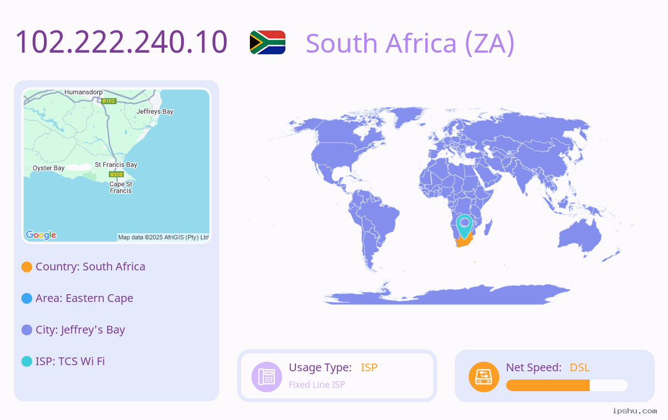Screen dimensions: 668x420
Task: Click the orange Net Speed drive icon
Action: pos(484,377)
